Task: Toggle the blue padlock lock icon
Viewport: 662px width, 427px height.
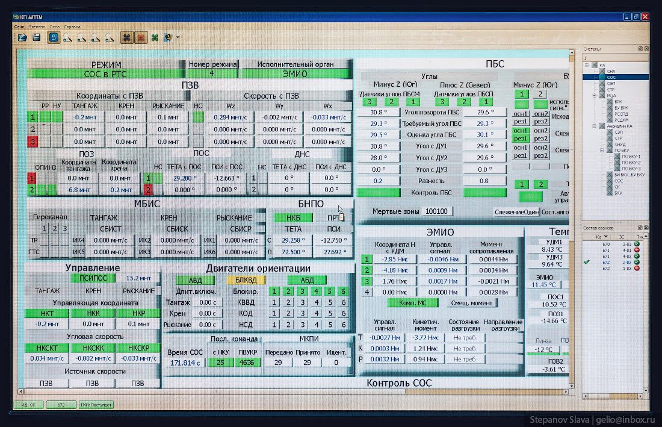Action: pyautogui.click(x=54, y=37)
